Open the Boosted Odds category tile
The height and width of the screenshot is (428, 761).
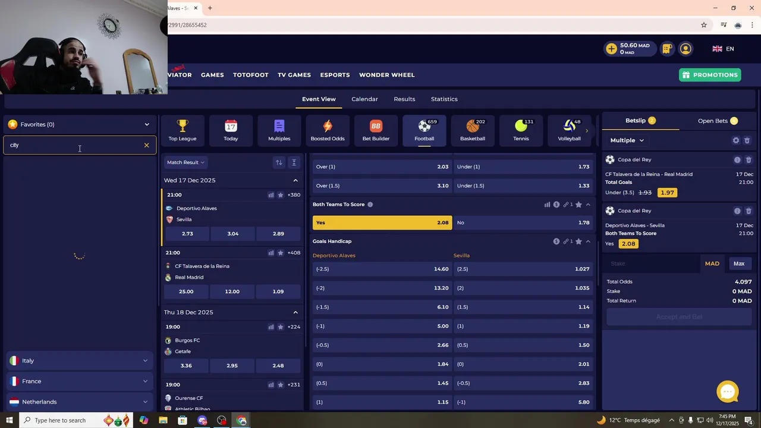click(328, 130)
